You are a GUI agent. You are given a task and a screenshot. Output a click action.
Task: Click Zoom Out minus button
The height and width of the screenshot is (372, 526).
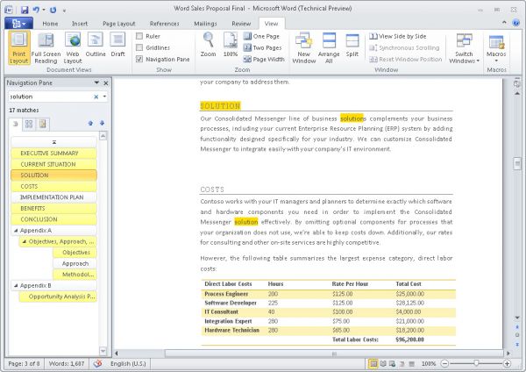[x=444, y=363]
